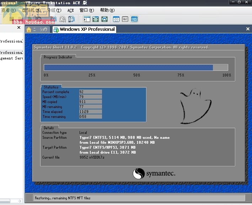Open the 窗口(W) menu
This screenshot has width=252, height=205.
click(87, 10)
